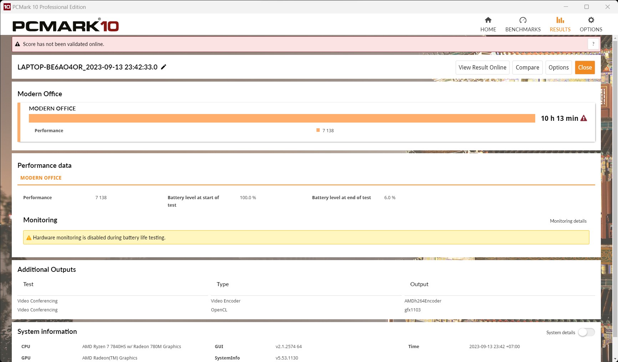
Task: Click the 'AMDh264Encoder' output cell
Action: [423, 301]
